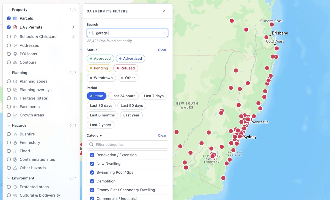This screenshot has height=200, width=330.
Task: Click the Heritage (state) building icon
Action: pyautogui.click(x=15, y=98)
